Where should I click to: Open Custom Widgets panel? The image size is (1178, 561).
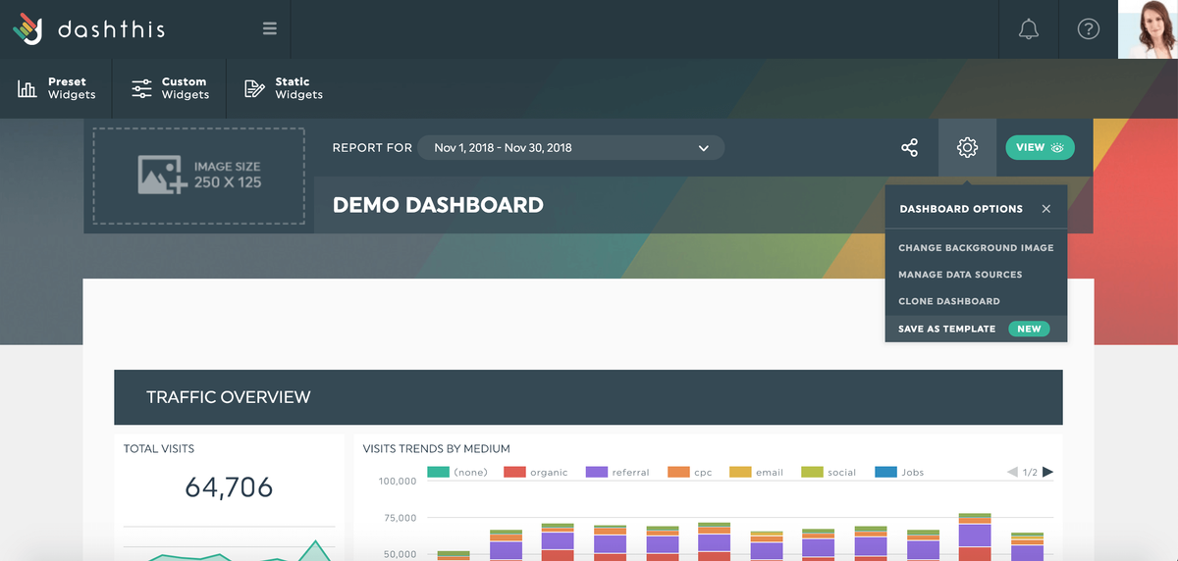click(x=170, y=88)
